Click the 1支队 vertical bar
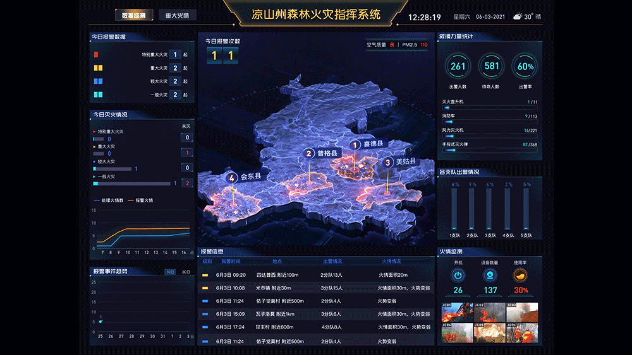The width and height of the screenshot is (632, 355). [454, 209]
